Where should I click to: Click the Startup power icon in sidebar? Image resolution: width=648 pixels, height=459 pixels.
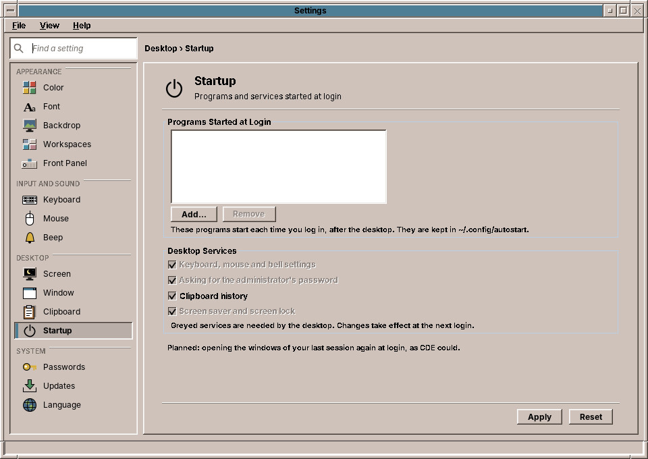pos(29,331)
